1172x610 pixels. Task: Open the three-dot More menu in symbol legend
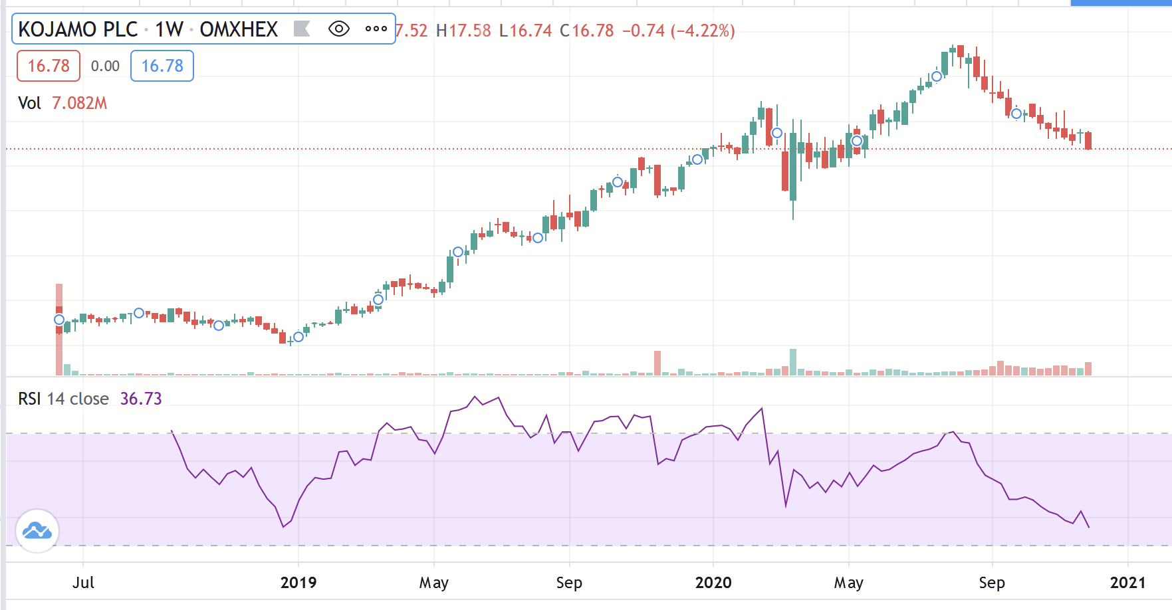(x=376, y=29)
